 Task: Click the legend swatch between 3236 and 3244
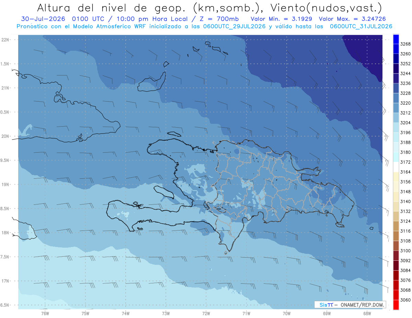pyautogui.click(x=396, y=79)
